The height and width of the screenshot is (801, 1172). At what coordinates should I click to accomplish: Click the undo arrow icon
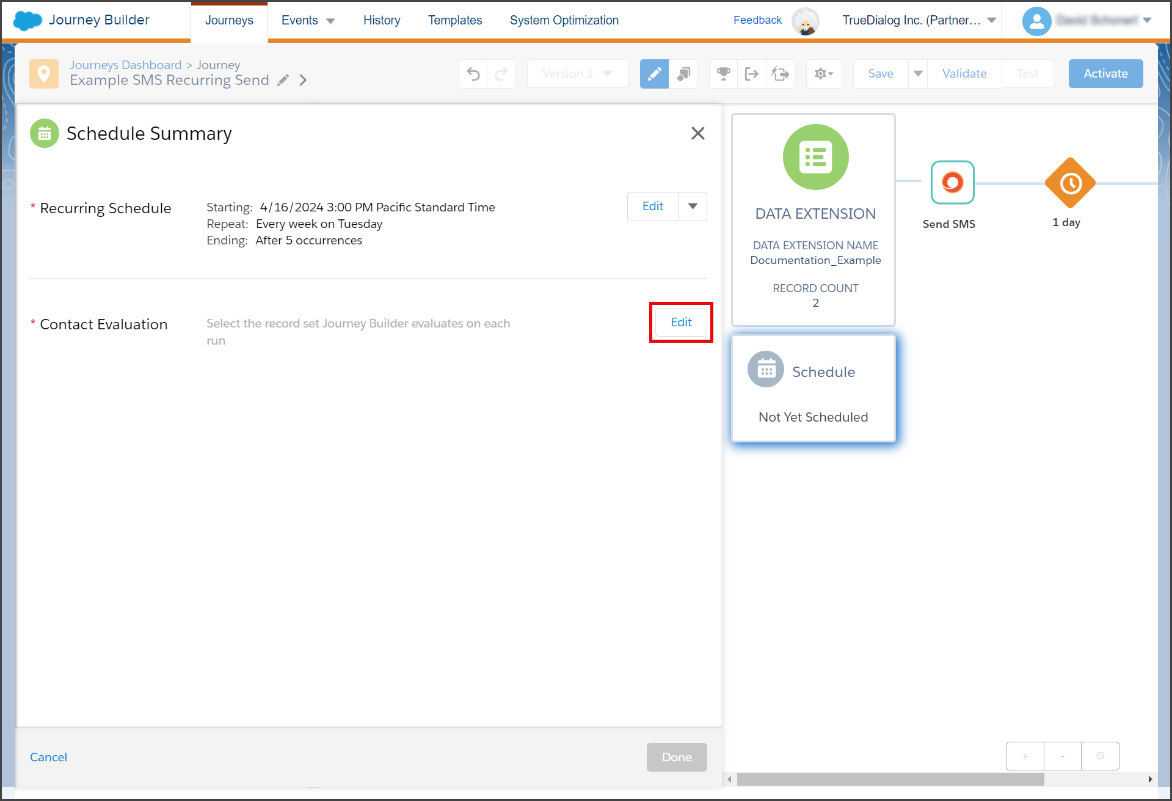tap(473, 74)
